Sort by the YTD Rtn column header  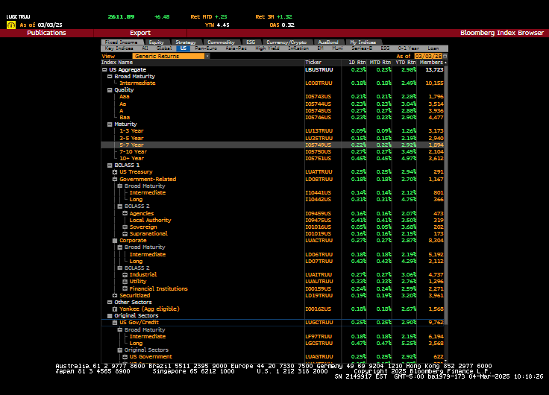pyautogui.click(x=406, y=63)
